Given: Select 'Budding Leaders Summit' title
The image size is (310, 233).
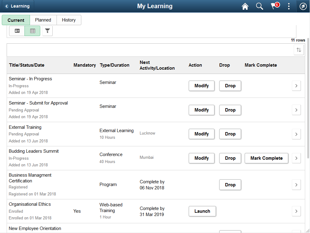Looking at the screenshot, I should tap(34, 151).
